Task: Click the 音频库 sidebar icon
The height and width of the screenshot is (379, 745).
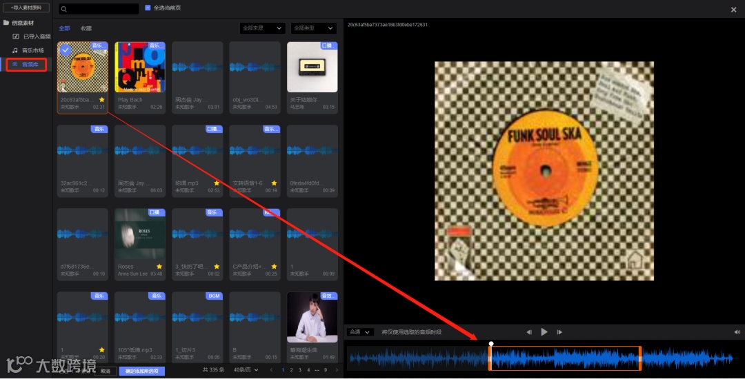Action: click(14, 64)
